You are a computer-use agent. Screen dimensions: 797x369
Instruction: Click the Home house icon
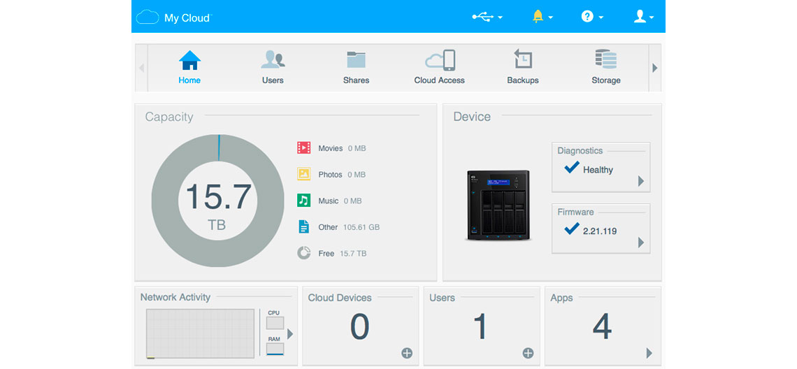tap(189, 60)
